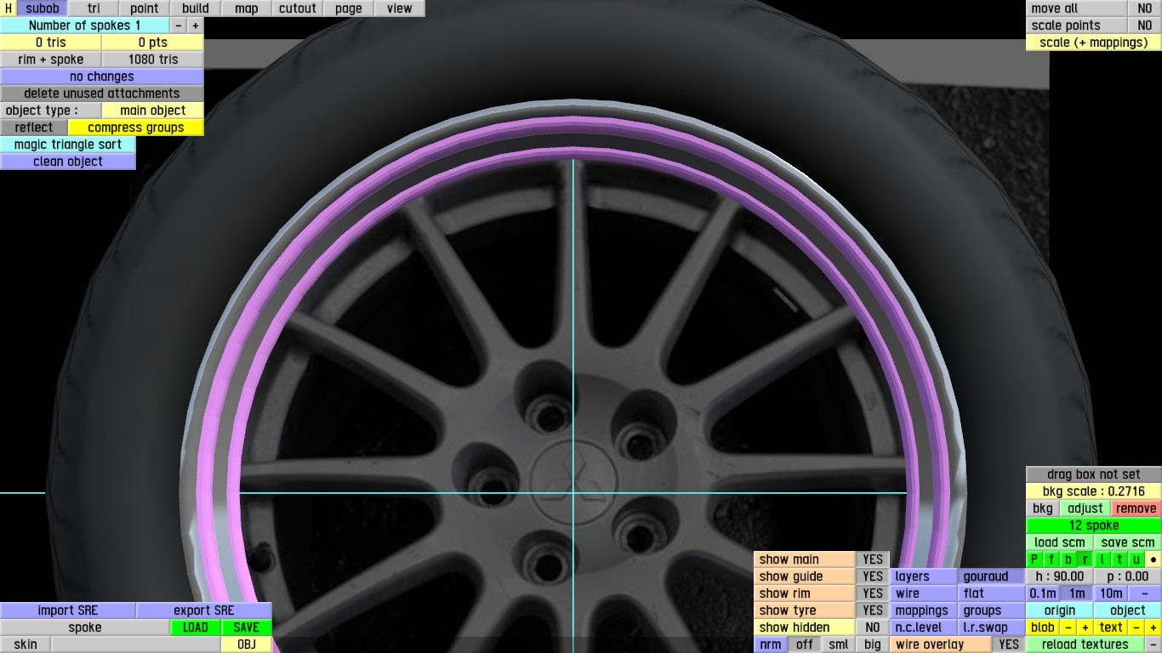Click save scm
Viewport: 1162px width, 653px height.
1128,542
